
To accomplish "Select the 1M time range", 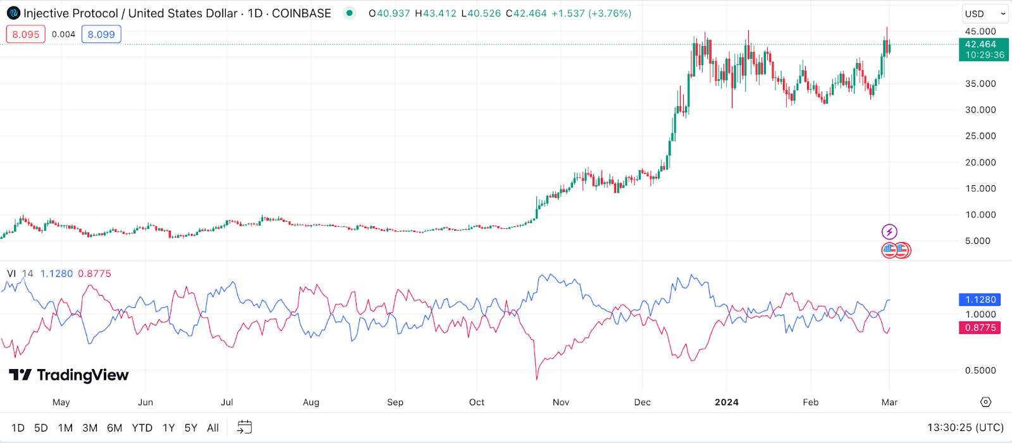I will click(65, 428).
